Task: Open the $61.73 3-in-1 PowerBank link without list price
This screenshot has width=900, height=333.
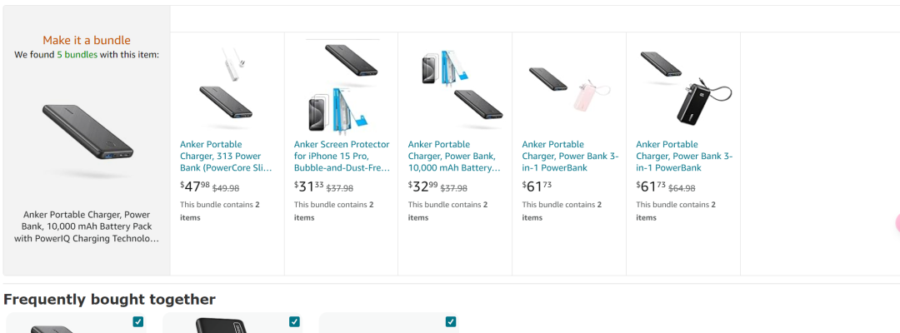Action: (x=571, y=156)
